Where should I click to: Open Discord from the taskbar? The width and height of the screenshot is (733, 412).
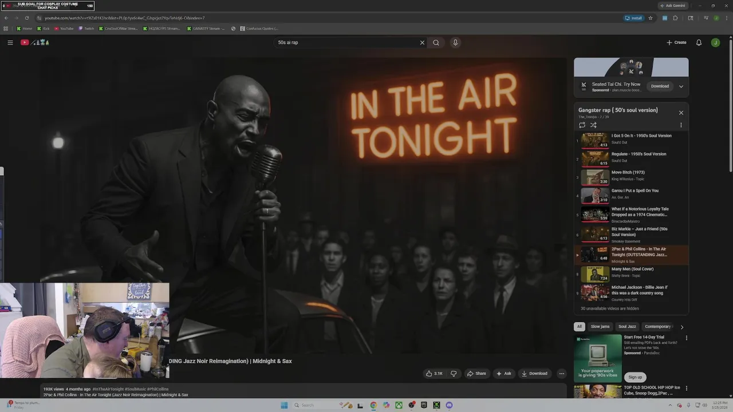pyautogui.click(x=449, y=405)
